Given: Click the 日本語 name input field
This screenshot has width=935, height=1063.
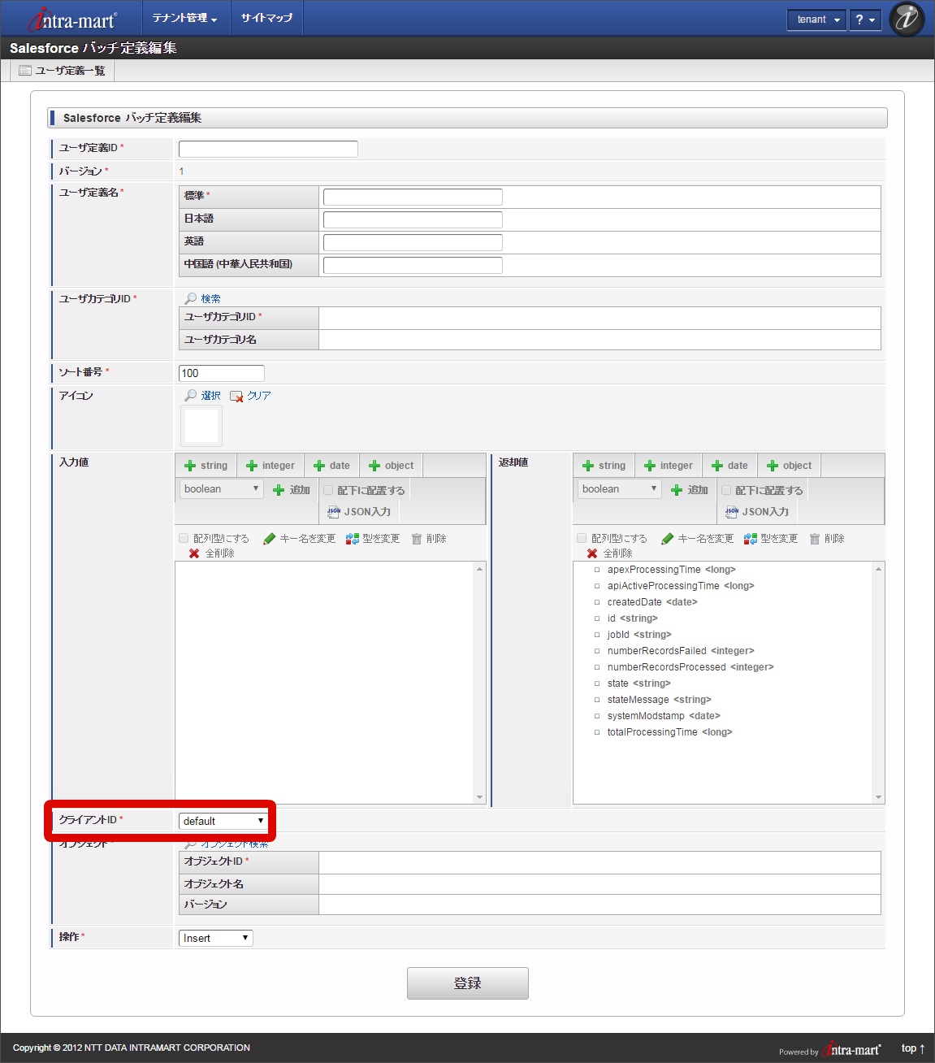Looking at the screenshot, I should click(x=413, y=219).
